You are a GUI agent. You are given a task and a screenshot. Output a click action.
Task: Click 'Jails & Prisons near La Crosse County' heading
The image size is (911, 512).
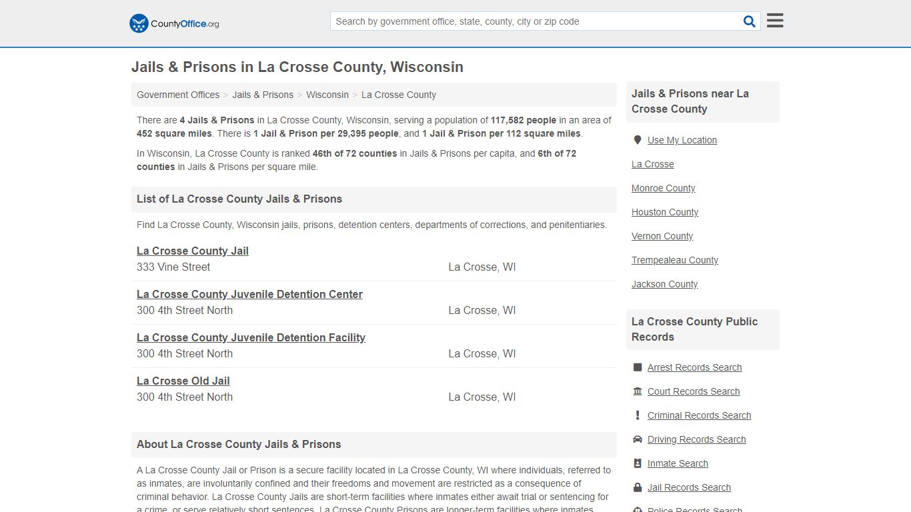tap(690, 101)
